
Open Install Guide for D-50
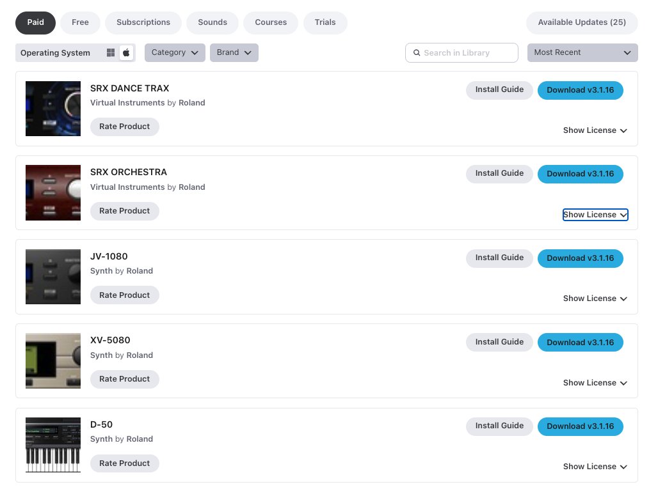coord(499,426)
